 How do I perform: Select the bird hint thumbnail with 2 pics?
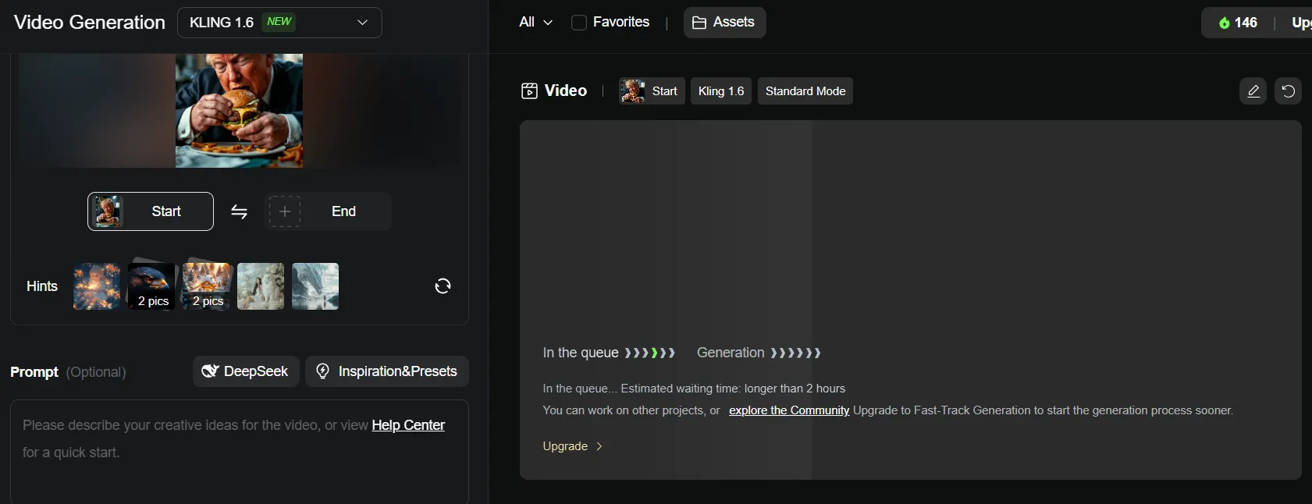coord(151,286)
